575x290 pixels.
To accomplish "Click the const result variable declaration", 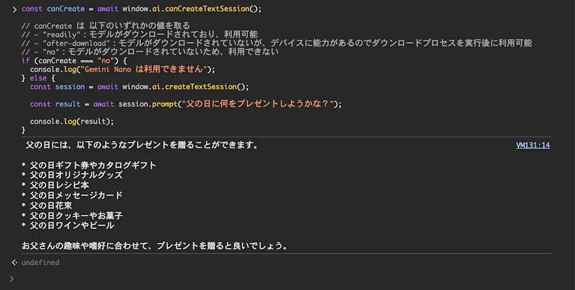I will [55, 104].
